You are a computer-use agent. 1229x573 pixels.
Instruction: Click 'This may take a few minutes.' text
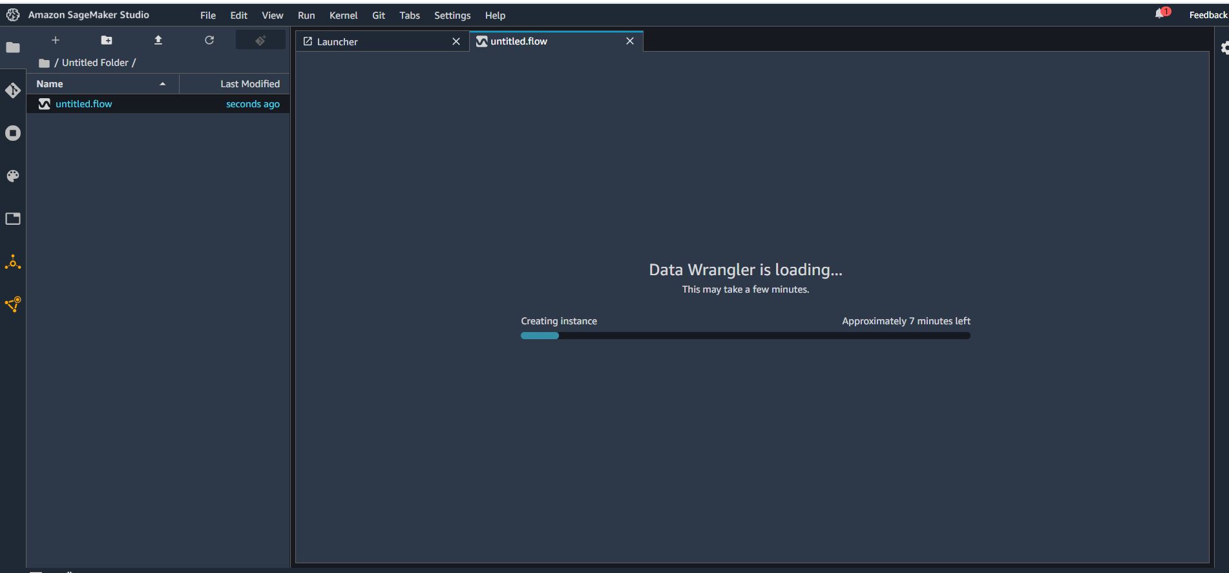tap(745, 289)
